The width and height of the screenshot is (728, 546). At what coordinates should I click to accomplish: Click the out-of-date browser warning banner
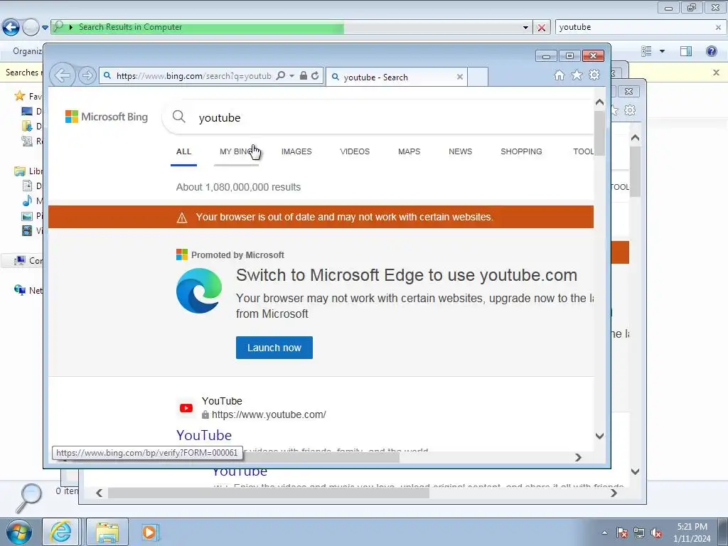[321, 217]
